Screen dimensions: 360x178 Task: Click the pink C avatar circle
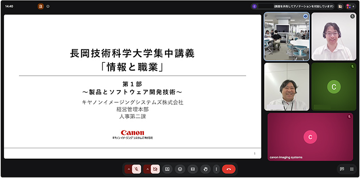[x=310, y=137]
